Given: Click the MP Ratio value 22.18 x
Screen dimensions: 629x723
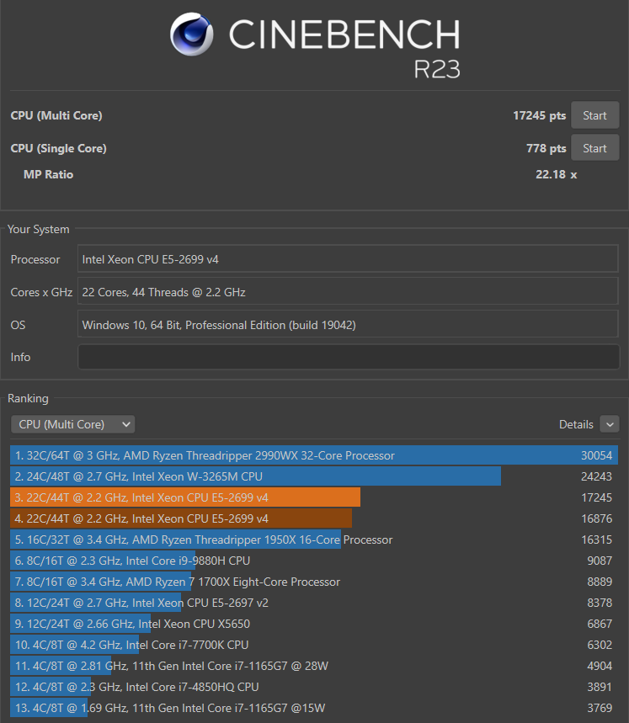Looking at the screenshot, I should click(556, 175).
